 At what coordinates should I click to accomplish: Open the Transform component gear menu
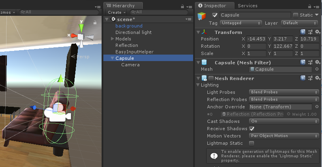317,32
